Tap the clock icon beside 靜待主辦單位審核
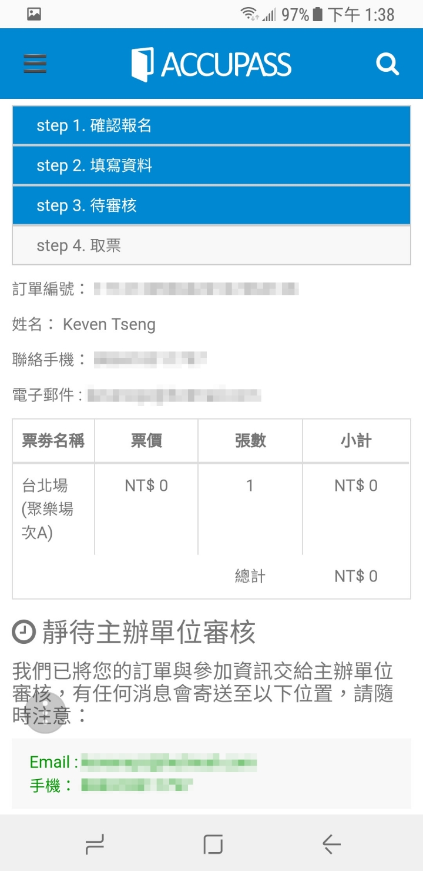423x871 pixels. coord(23,633)
